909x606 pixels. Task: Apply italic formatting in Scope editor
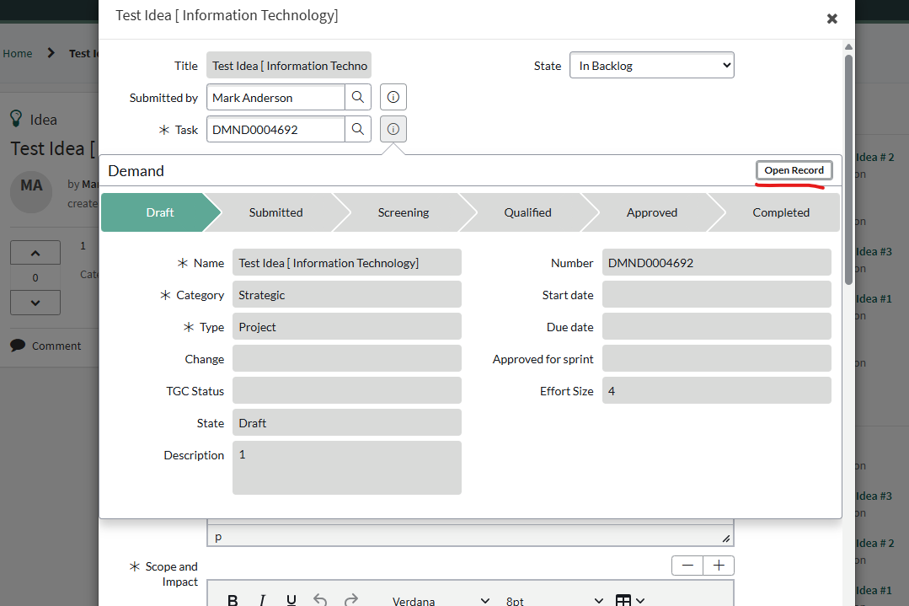point(262,600)
